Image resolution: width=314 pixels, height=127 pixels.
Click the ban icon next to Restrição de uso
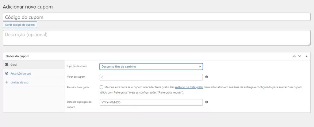tap(7, 74)
